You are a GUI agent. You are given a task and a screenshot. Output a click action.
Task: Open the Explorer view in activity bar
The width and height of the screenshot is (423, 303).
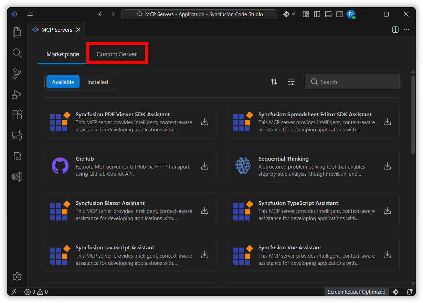click(x=17, y=32)
